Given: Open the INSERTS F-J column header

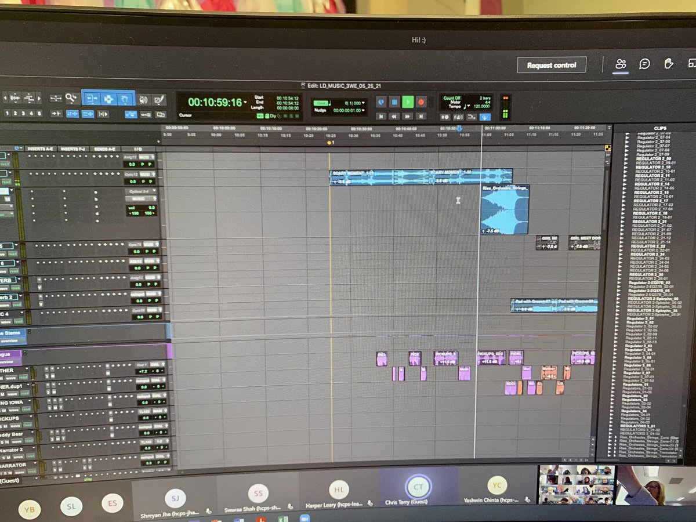Looking at the screenshot, I should click(73, 149).
